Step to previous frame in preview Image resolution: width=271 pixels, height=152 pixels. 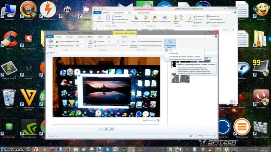click(101, 129)
